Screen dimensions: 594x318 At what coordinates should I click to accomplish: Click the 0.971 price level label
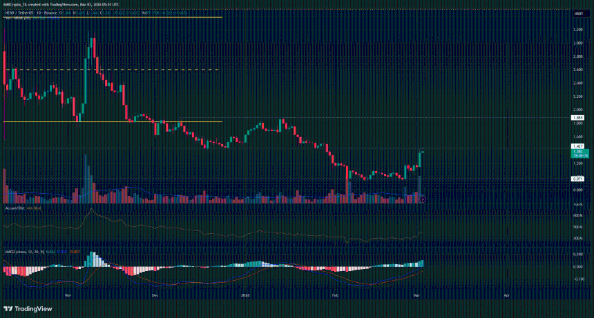[578, 179]
